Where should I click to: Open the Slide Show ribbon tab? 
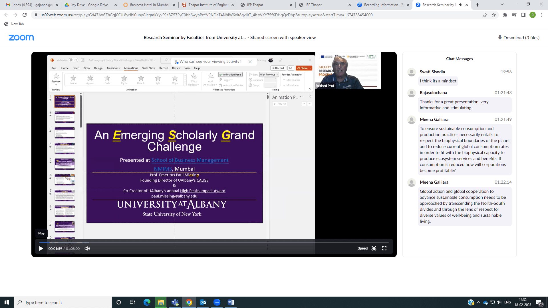point(149,68)
